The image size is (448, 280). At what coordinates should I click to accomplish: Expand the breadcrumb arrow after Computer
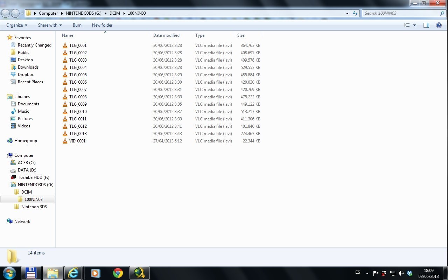[62, 13]
